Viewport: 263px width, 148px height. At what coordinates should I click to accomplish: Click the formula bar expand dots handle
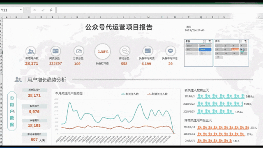27,10
